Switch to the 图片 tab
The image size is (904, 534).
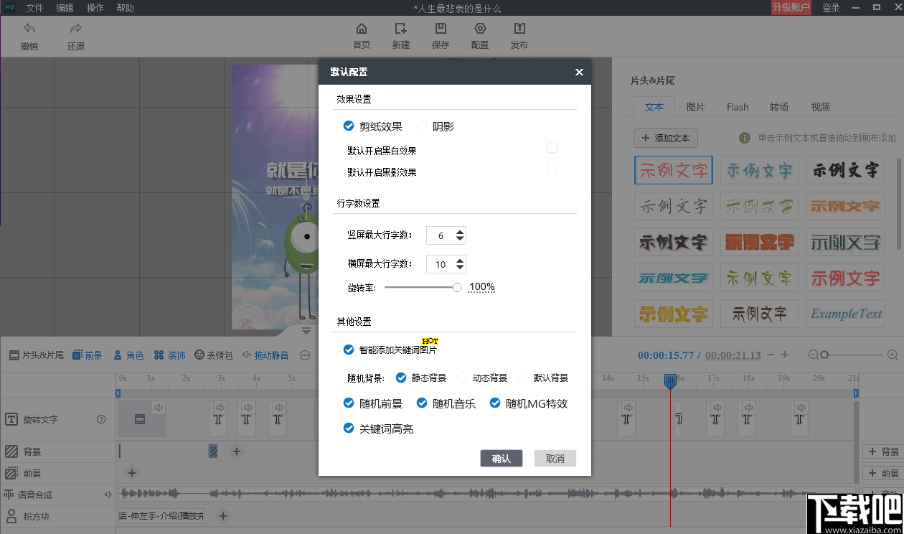(695, 106)
